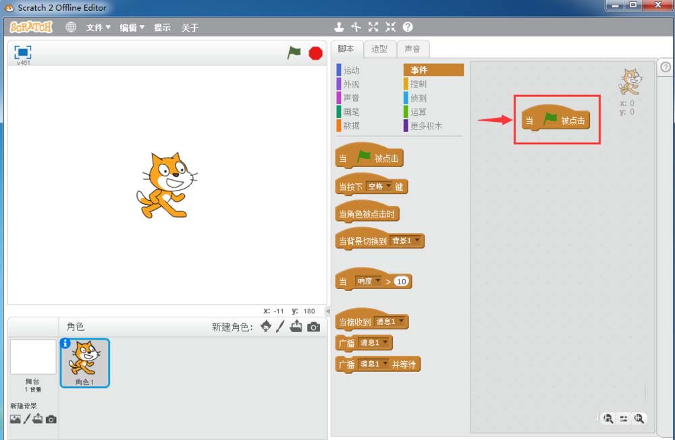This screenshot has height=440, width=675.
Task: Select the 控制 block category
Action: (x=418, y=84)
